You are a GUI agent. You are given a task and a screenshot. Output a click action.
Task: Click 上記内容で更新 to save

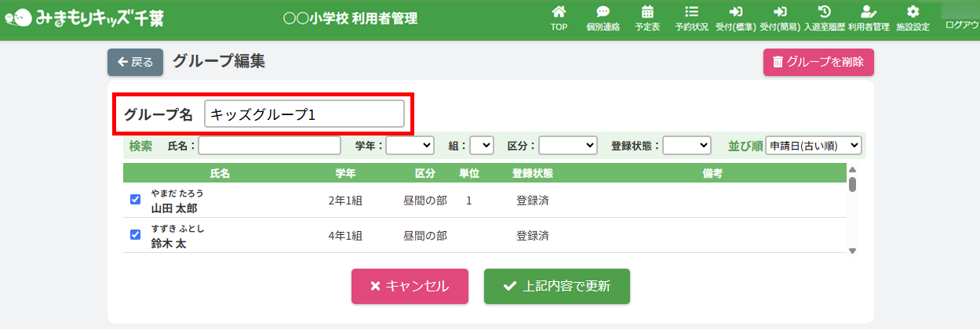click(x=556, y=286)
